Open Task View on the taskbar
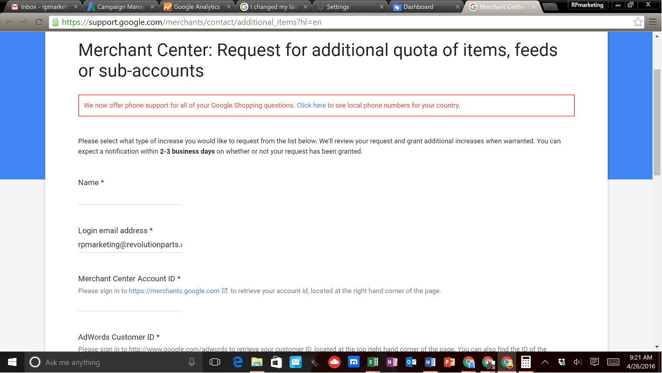Screen dimensions: 662x373 pos(215,362)
